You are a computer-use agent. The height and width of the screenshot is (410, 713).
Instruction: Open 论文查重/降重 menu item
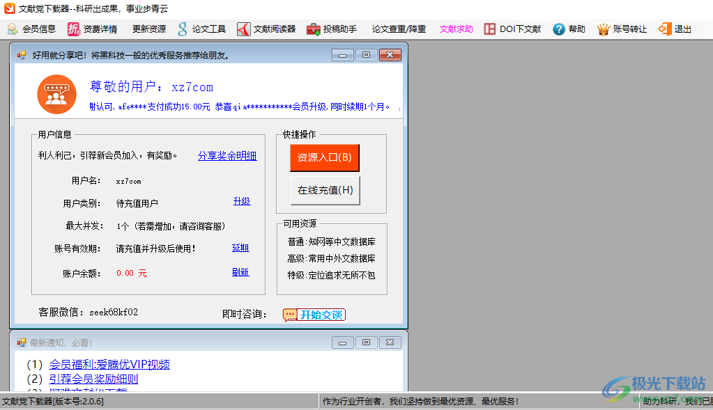tap(399, 29)
